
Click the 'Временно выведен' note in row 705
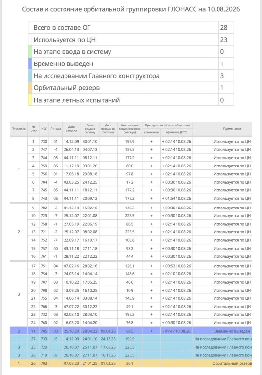coord(232,331)
